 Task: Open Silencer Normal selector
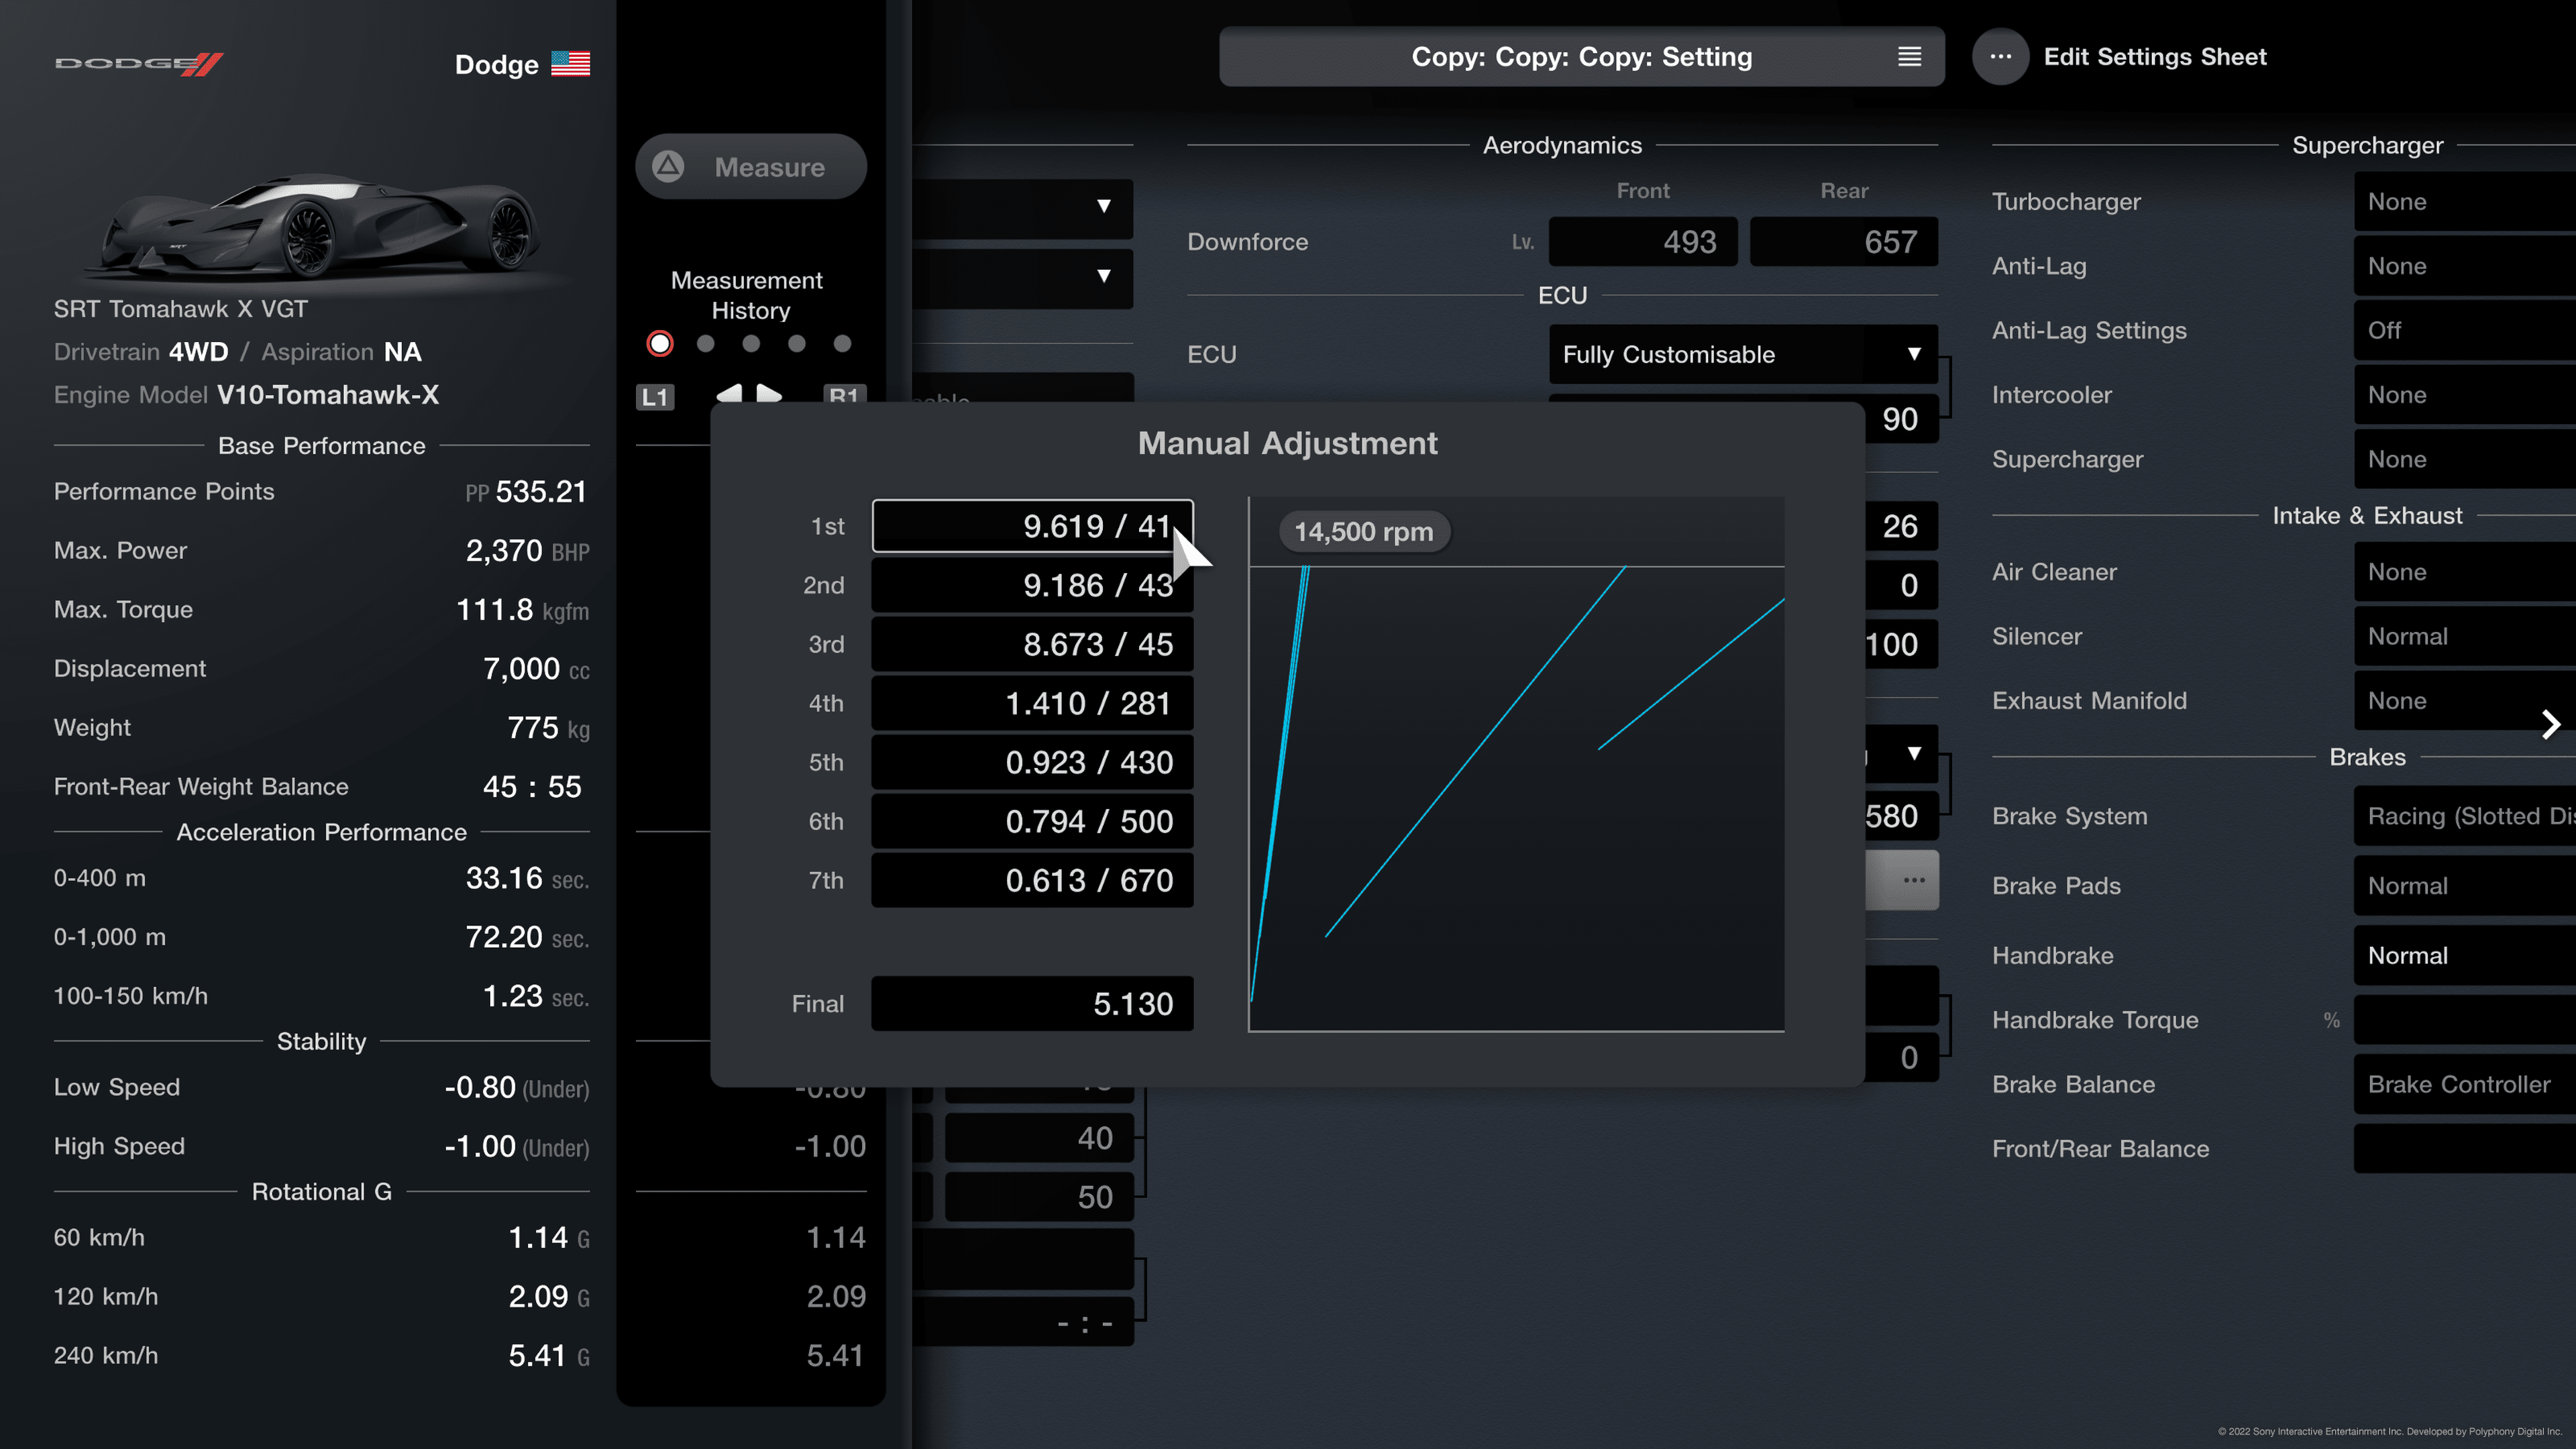pyautogui.click(x=2465, y=636)
